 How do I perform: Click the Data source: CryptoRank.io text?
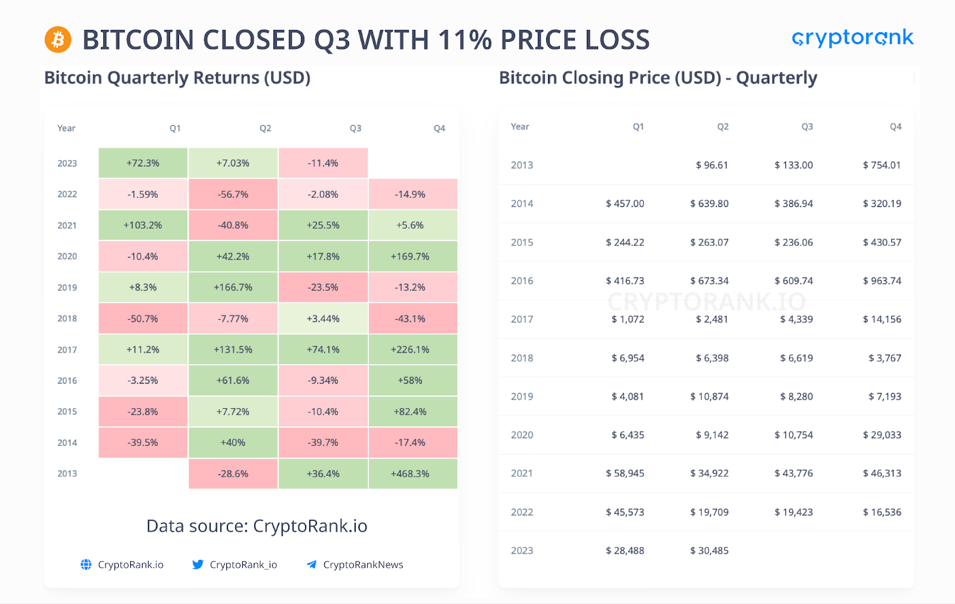point(257,526)
